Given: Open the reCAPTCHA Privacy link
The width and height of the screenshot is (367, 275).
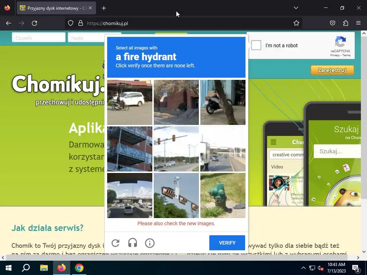Looking at the screenshot, I should [x=335, y=55].
